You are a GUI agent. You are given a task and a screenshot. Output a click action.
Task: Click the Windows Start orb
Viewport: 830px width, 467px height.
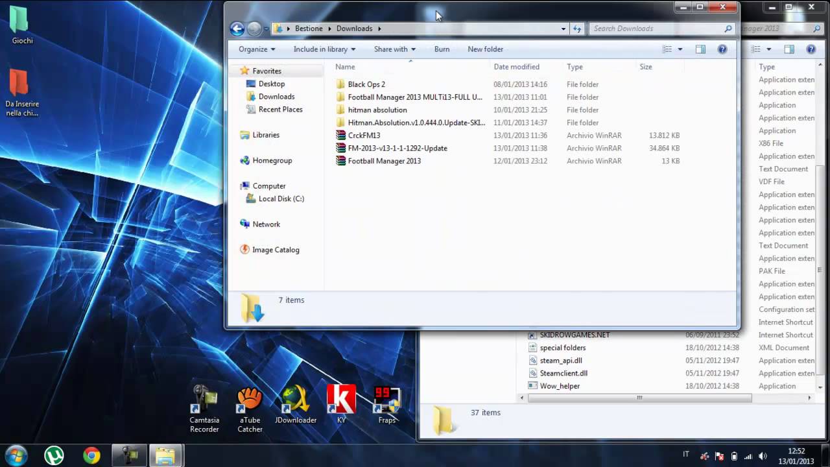pos(16,455)
